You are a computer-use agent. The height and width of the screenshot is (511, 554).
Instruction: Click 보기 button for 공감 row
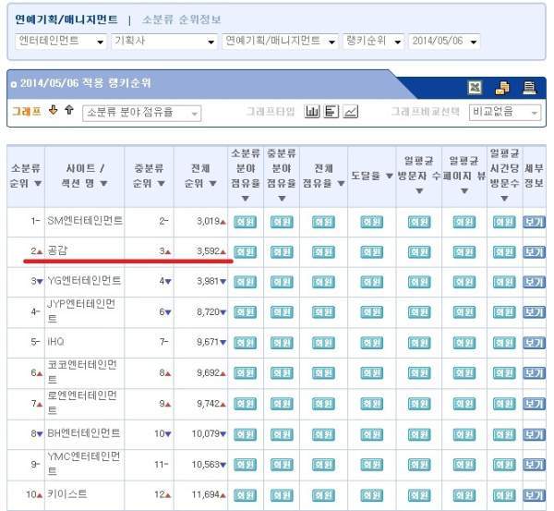coord(534,252)
